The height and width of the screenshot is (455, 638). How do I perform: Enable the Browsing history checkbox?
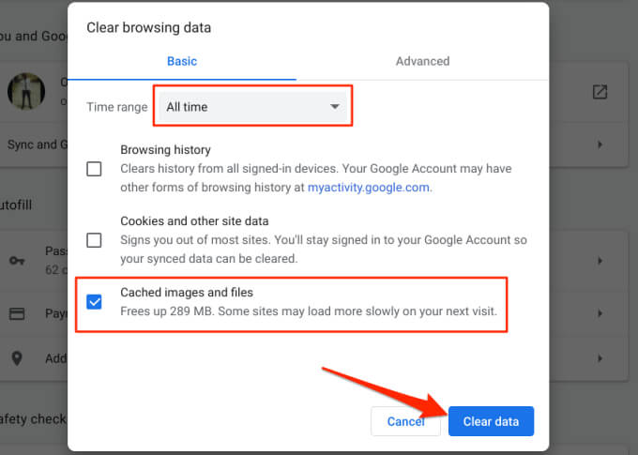[x=94, y=169]
